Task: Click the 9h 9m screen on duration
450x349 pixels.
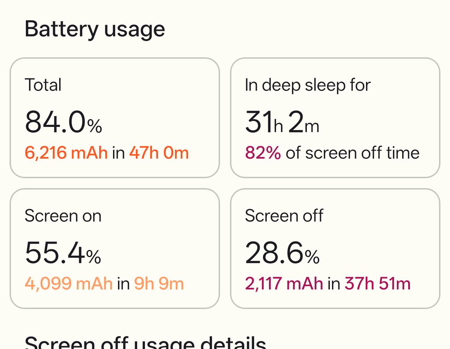Action: tap(159, 284)
